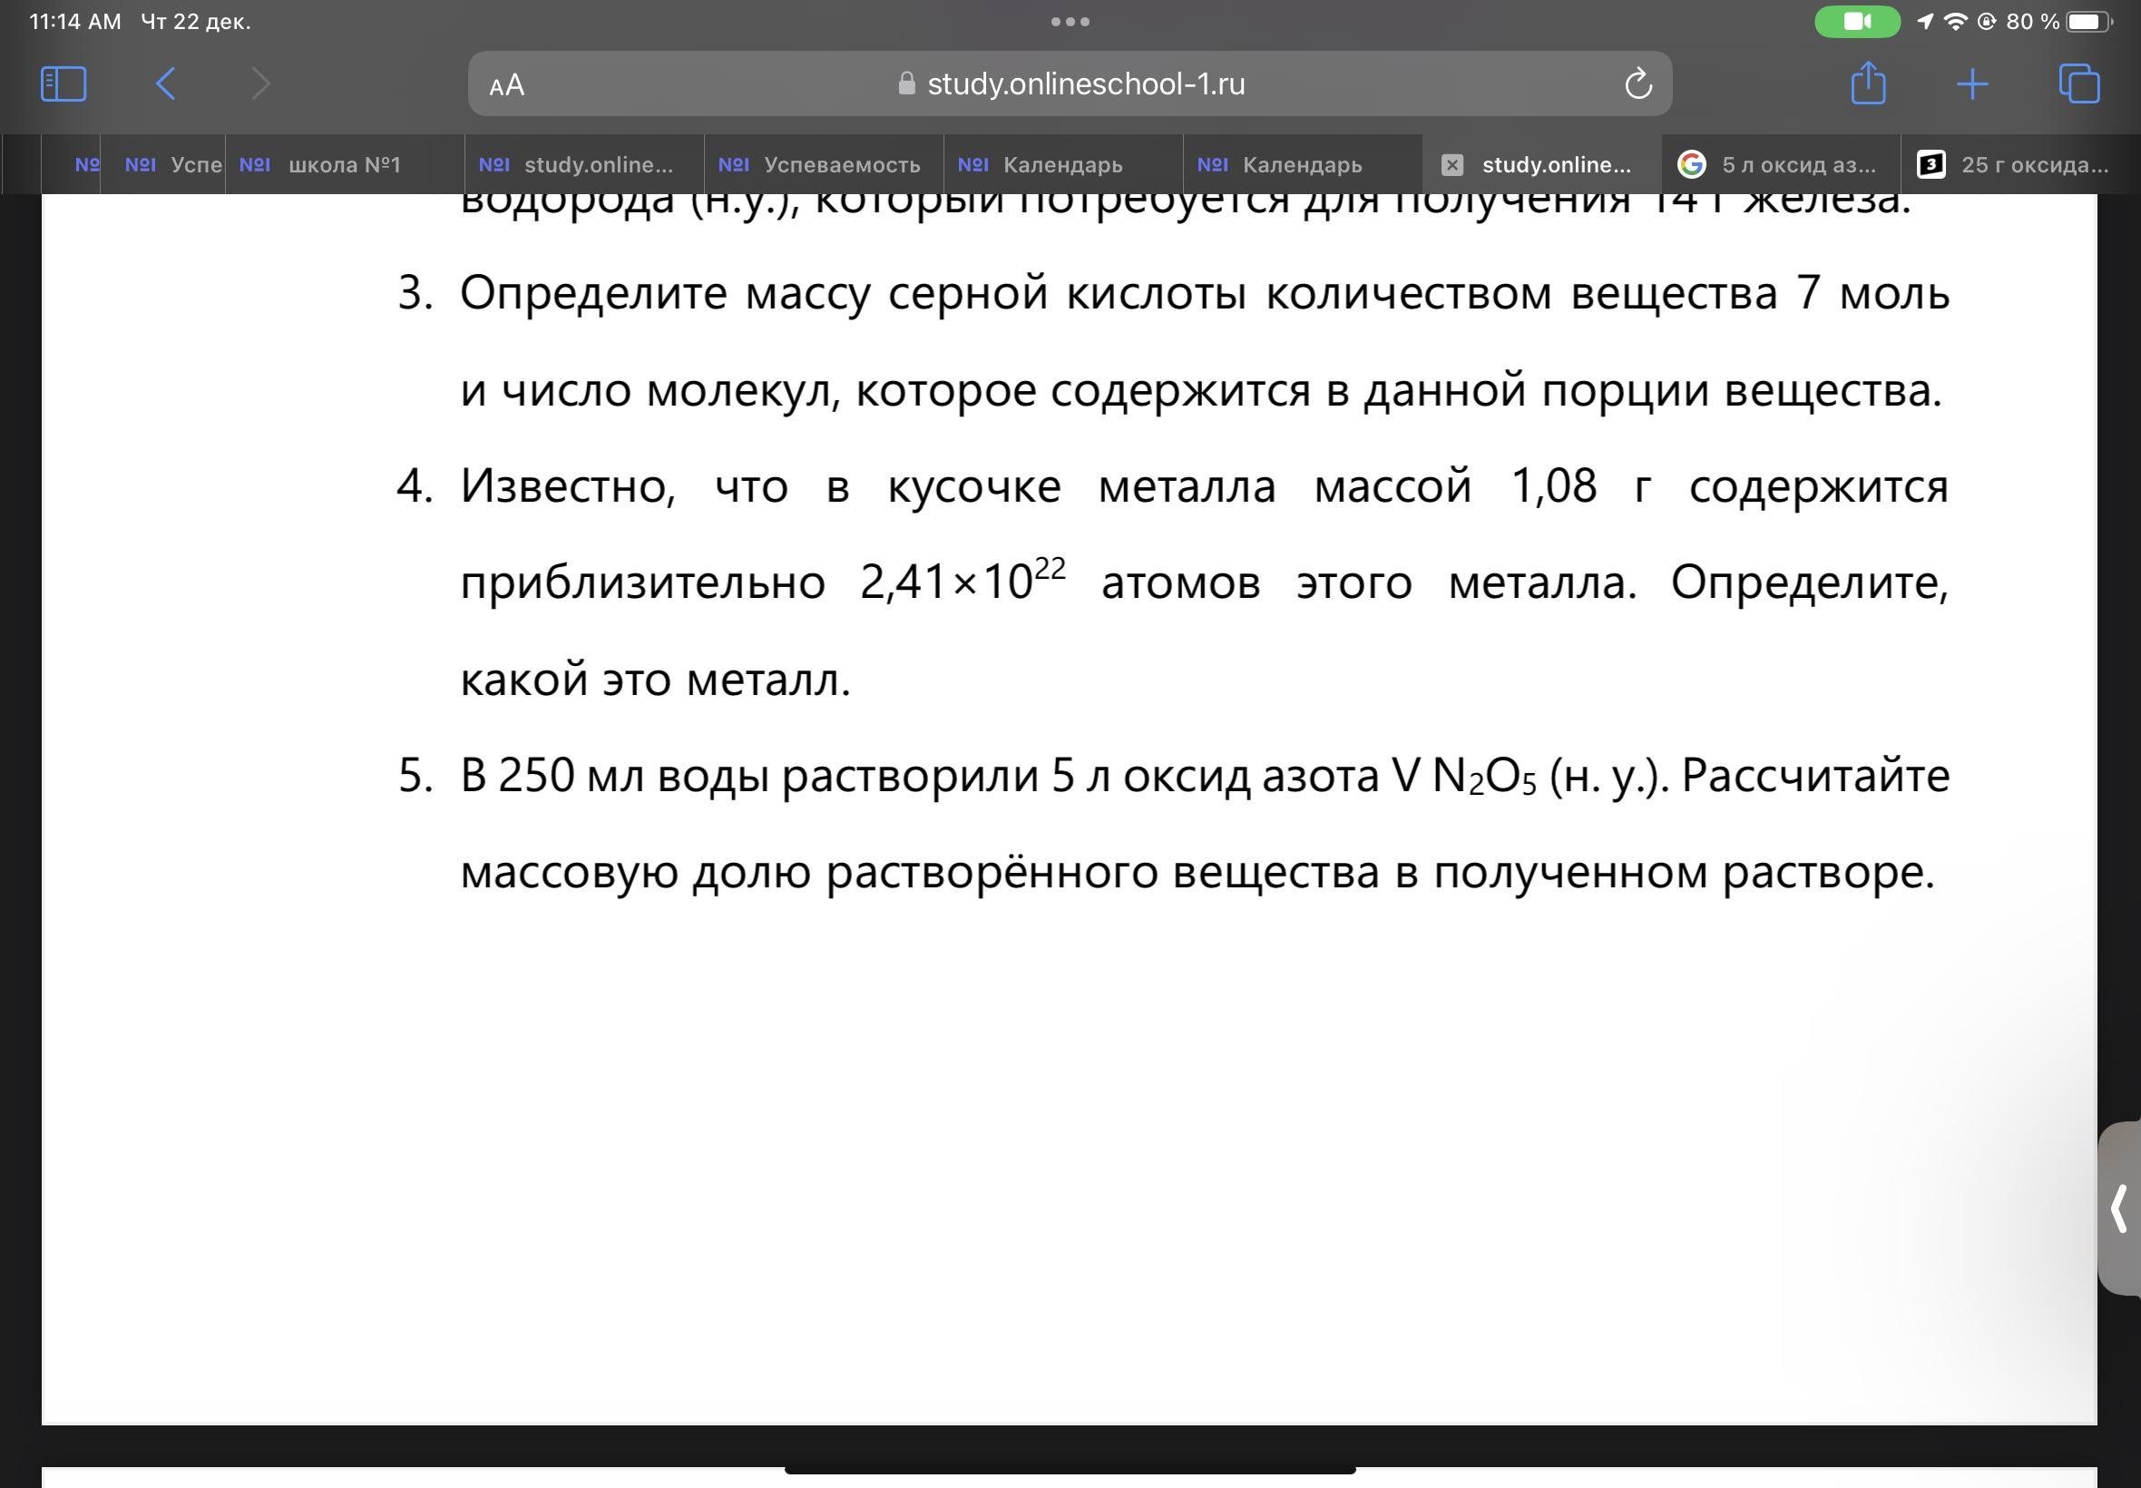Tap the value 2,41×10²² in question 4
Viewport: 2141px width, 1488px height.
tap(962, 582)
